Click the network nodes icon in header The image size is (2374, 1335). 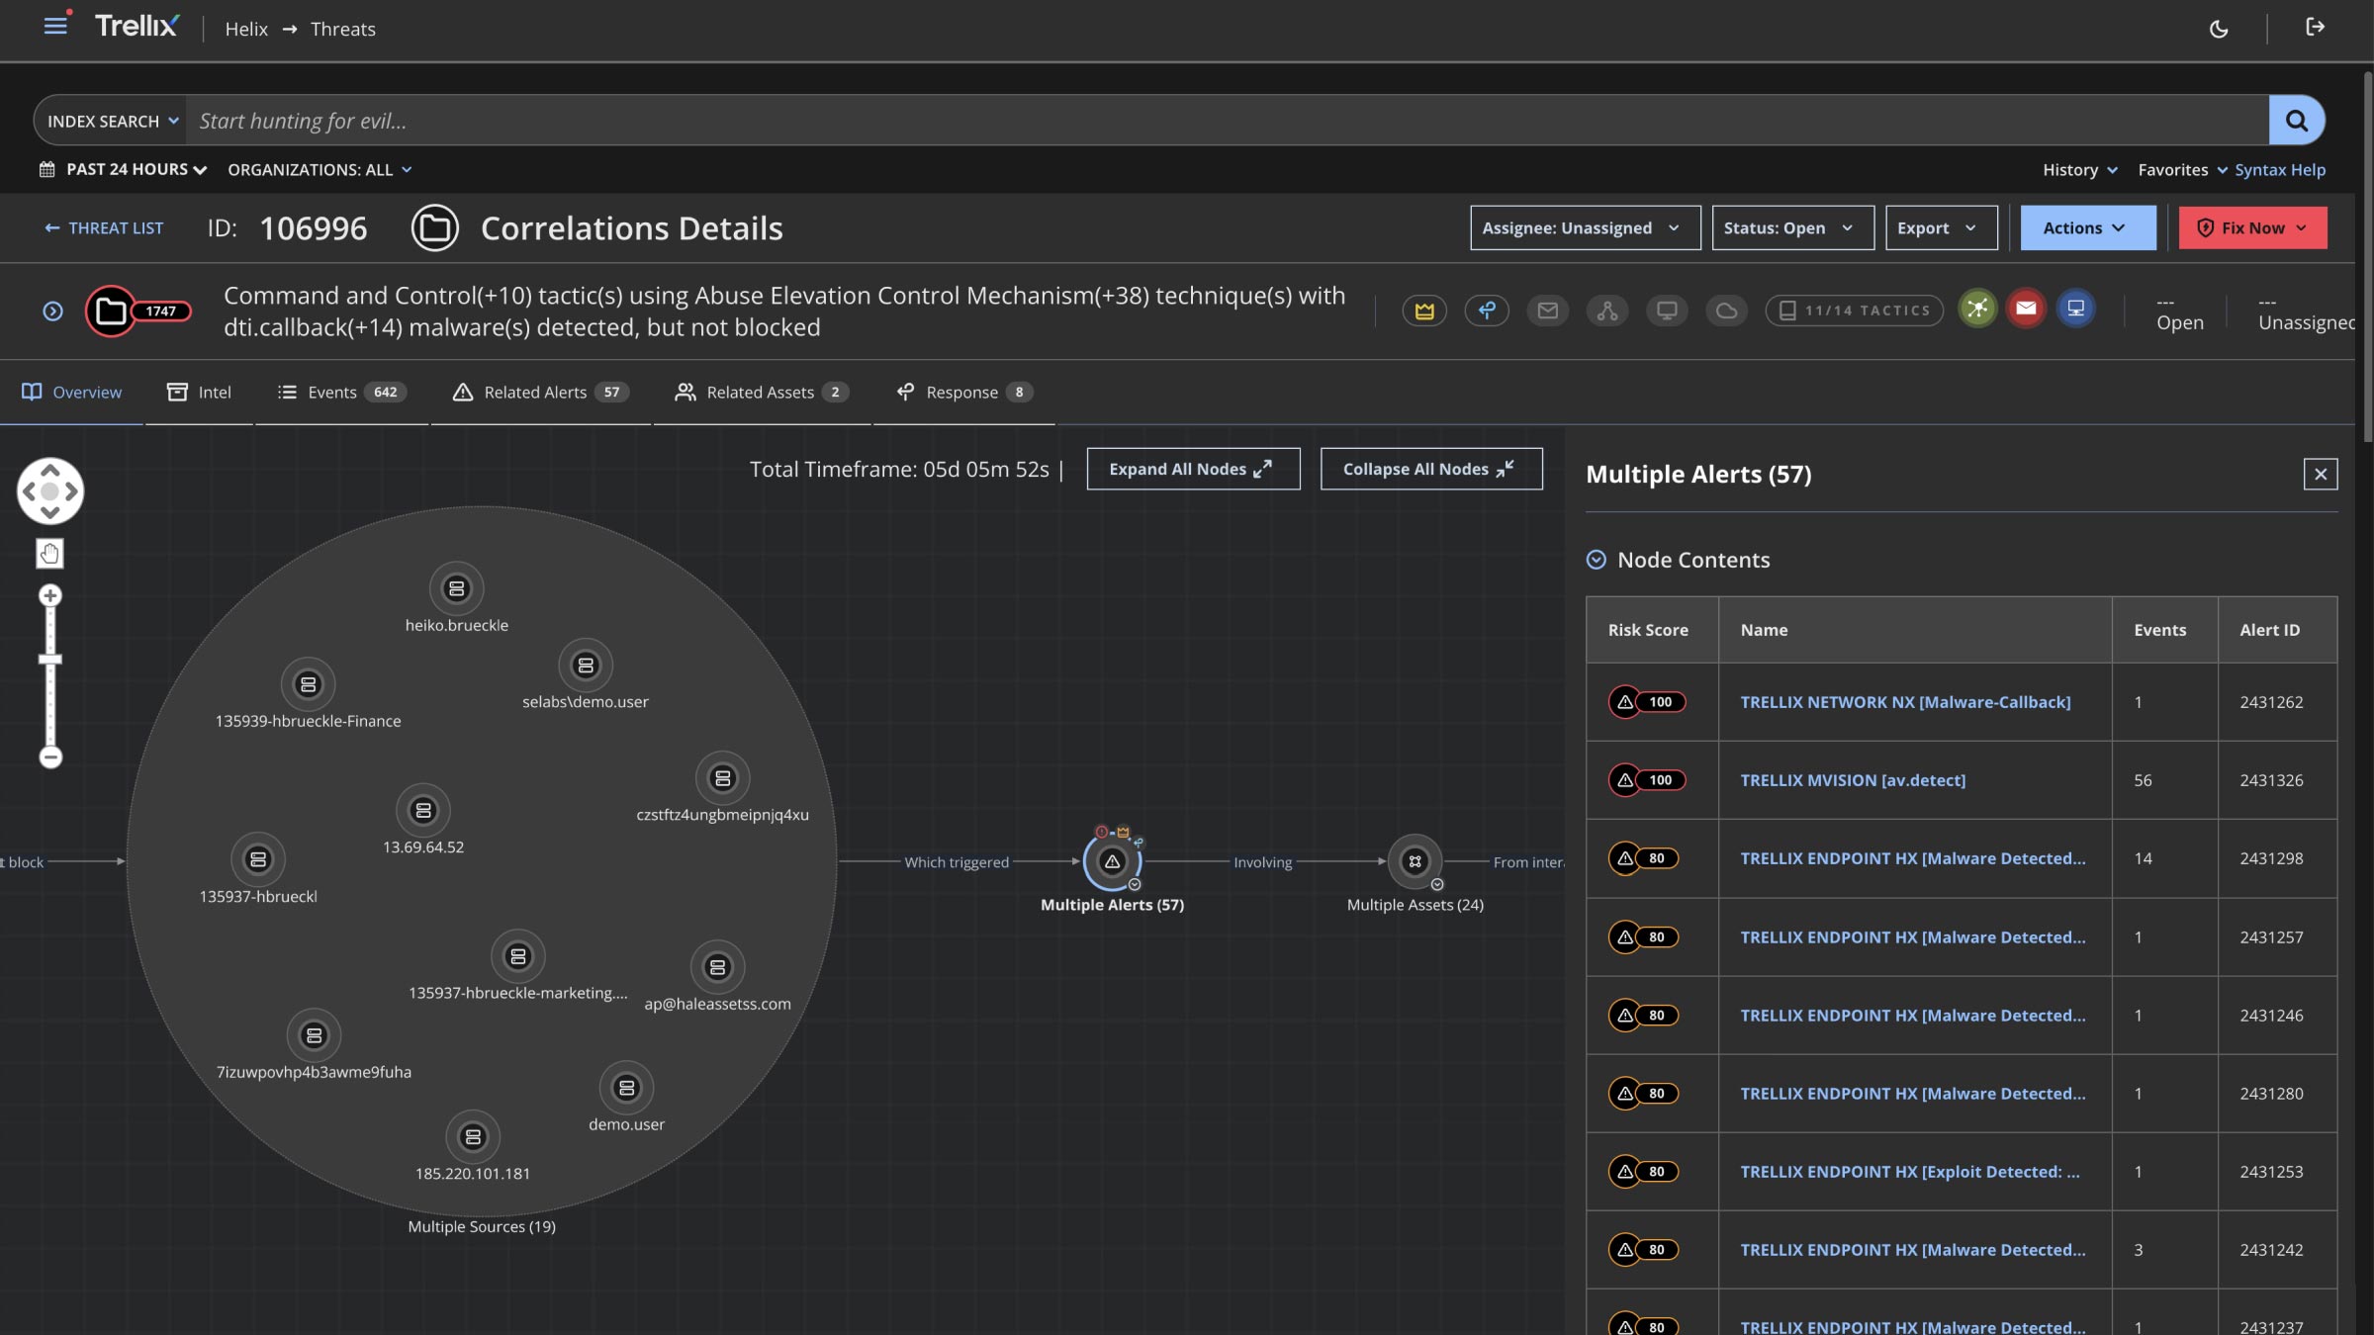(x=1607, y=311)
